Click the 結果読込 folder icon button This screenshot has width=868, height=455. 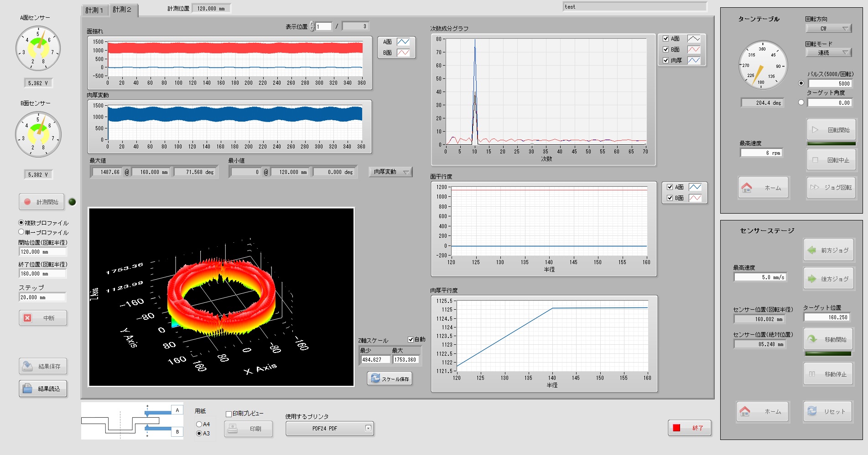(43, 389)
